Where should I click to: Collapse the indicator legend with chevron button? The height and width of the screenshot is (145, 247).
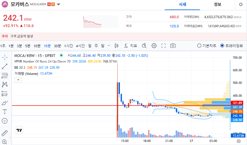[18, 80]
